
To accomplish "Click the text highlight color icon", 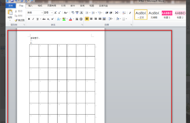I will point(64,19).
